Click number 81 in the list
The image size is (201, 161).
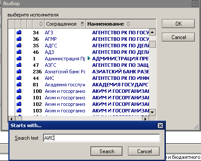click(x=36, y=85)
